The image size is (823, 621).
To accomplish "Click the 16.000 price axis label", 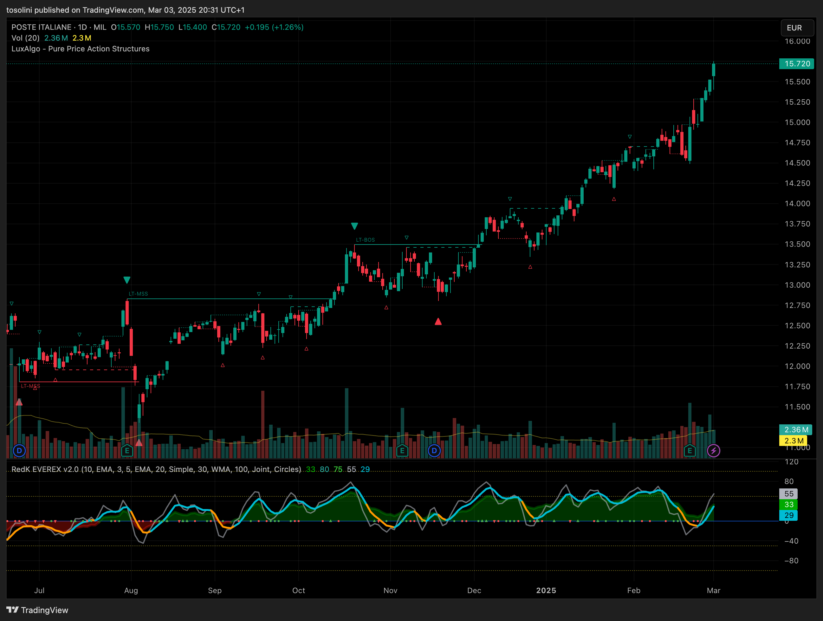I will click(x=797, y=41).
